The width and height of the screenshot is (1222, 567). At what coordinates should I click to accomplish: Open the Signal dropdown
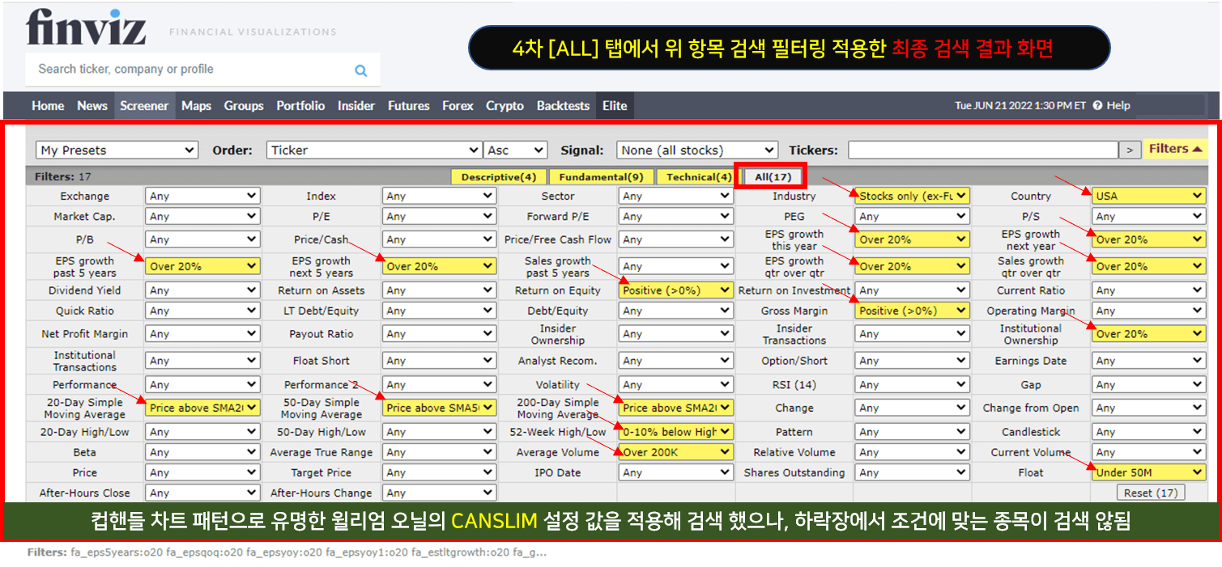pos(697,150)
